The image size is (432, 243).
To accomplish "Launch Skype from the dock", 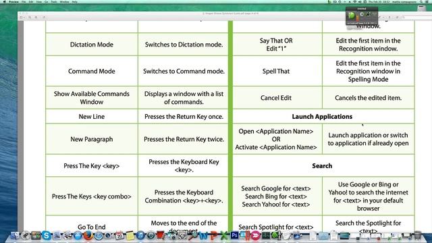I will pos(47,236).
